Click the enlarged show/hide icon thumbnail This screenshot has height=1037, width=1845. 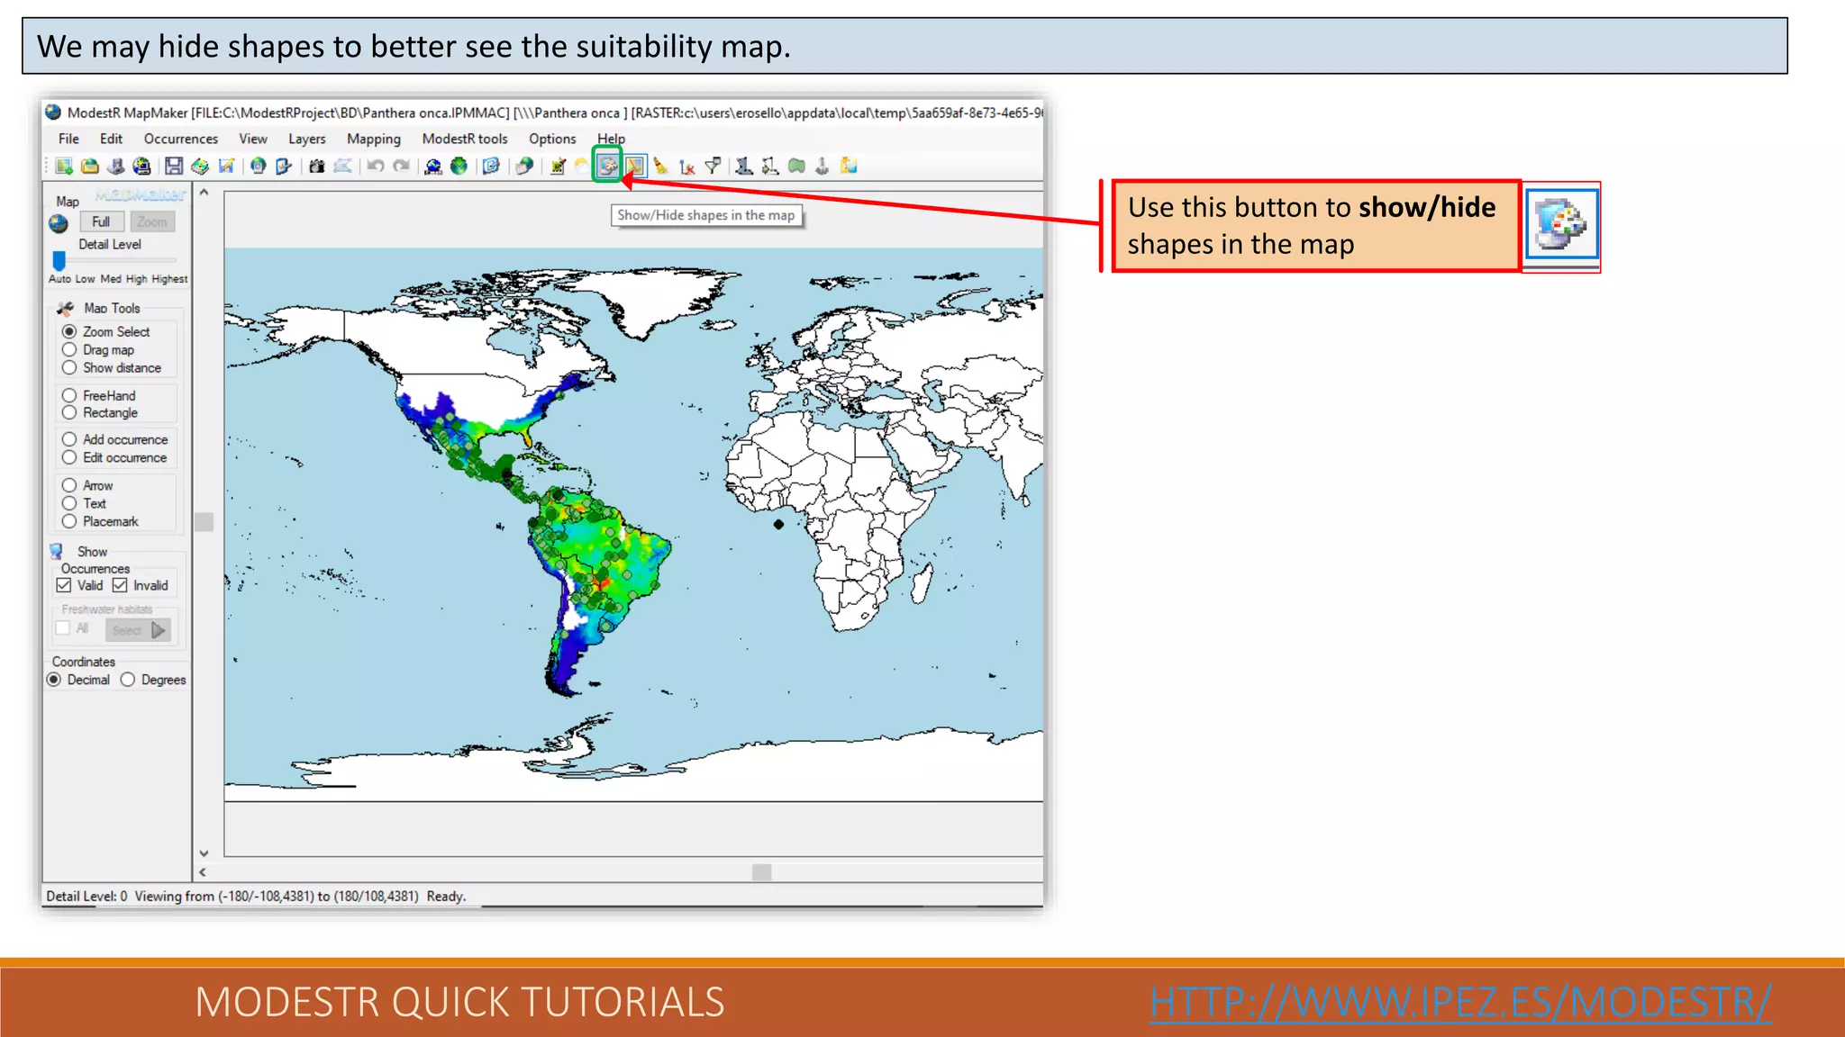[x=1561, y=224]
